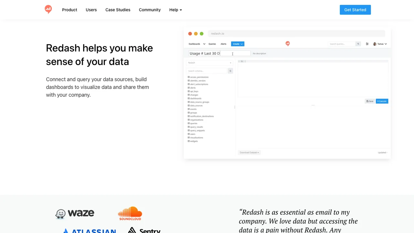Click the redash.io address bar
The image size is (414, 233).
click(x=297, y=34)
